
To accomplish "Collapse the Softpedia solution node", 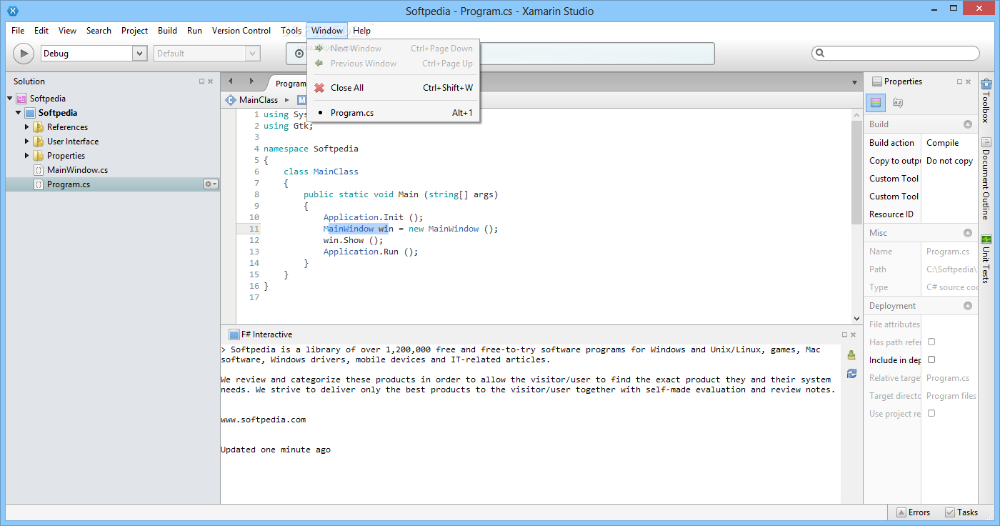I will [10, 99].
